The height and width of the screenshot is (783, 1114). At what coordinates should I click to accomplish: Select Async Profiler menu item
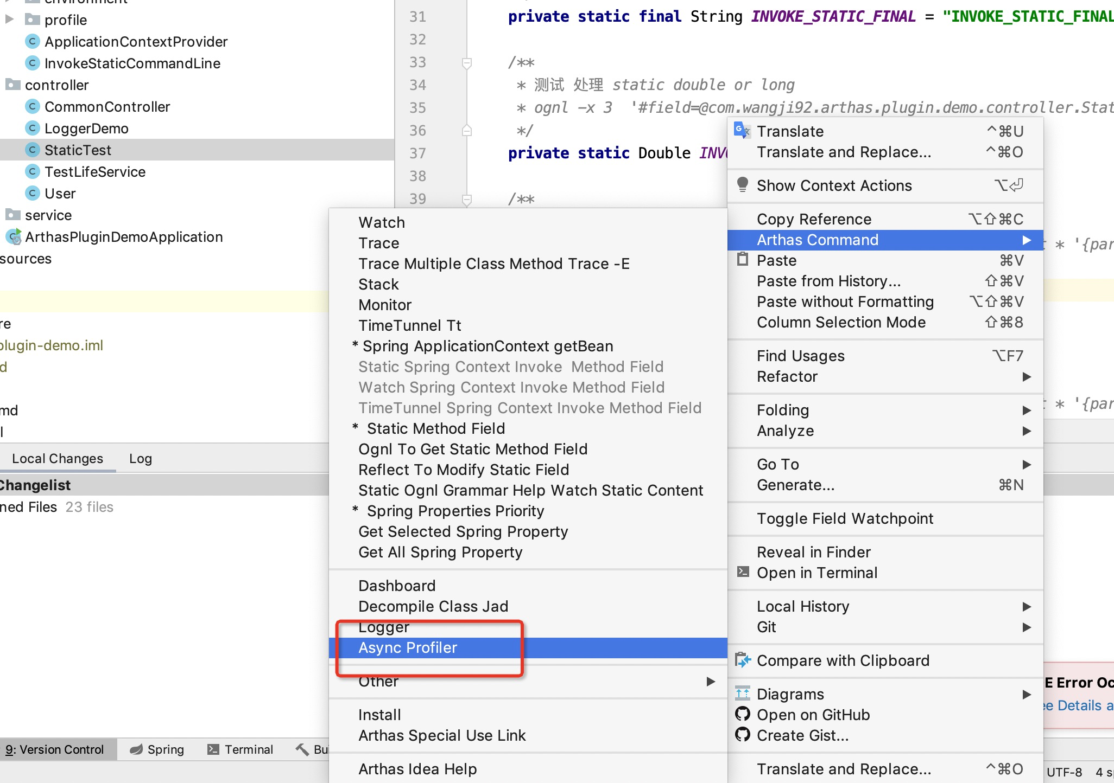pos(408,647)
